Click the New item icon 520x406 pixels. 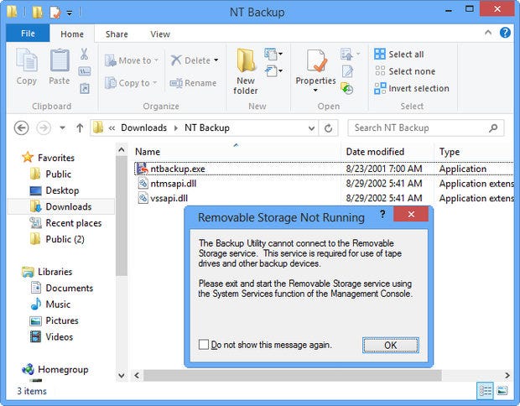pyautogui.click(x=273, y=54)
